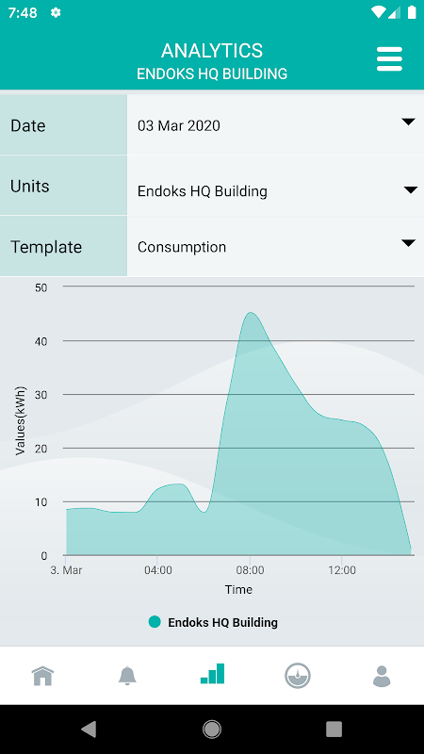Tap the 12:00 time axis label

(x=341, y=570)
